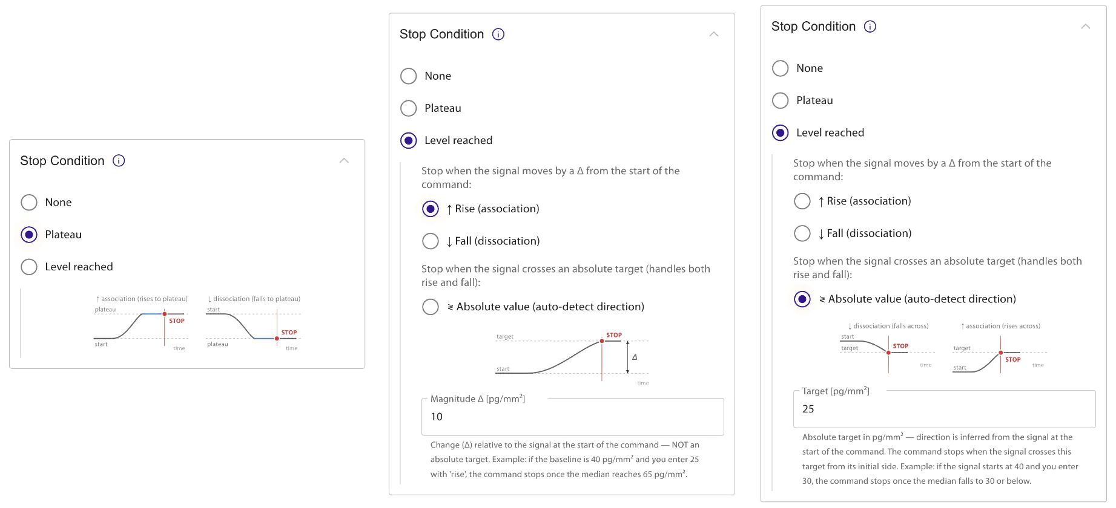Open info icon in left Stop Condition panel
1116x508 pixels.
pyautogui.click(x=119, y=161)
